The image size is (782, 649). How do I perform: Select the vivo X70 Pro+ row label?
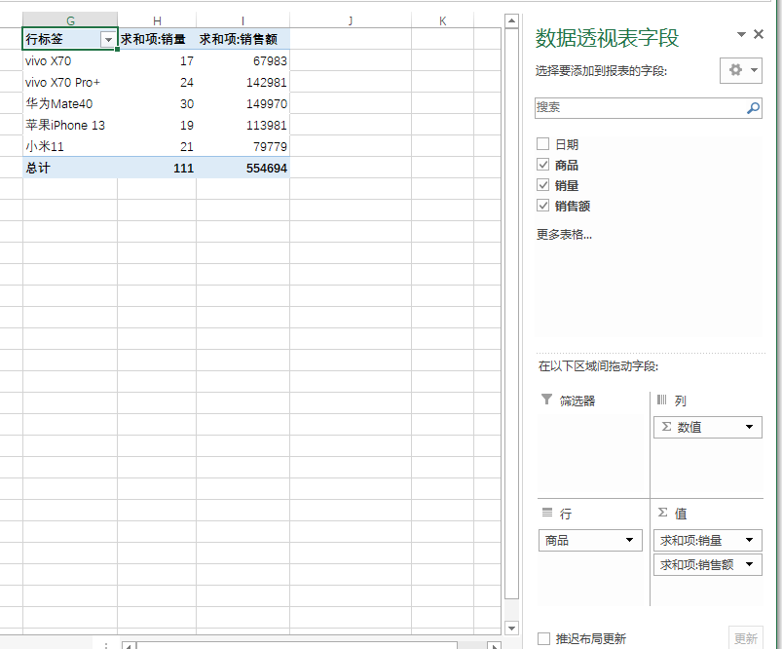(70, 83)
